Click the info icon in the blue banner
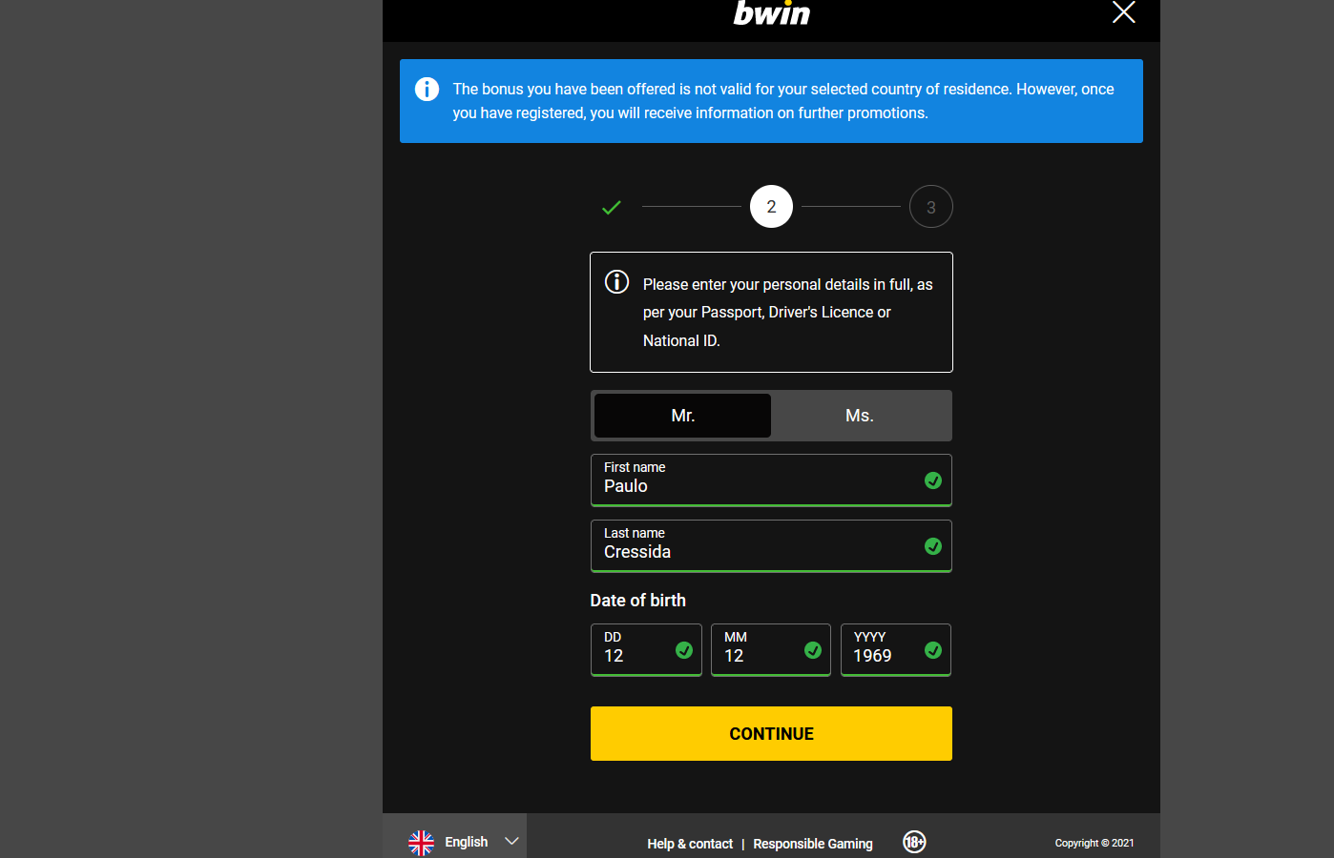1334x858 pixels. coord(427,89)
